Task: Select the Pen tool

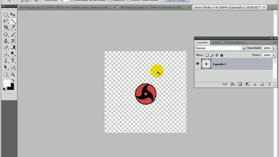Action: point(6,61)
